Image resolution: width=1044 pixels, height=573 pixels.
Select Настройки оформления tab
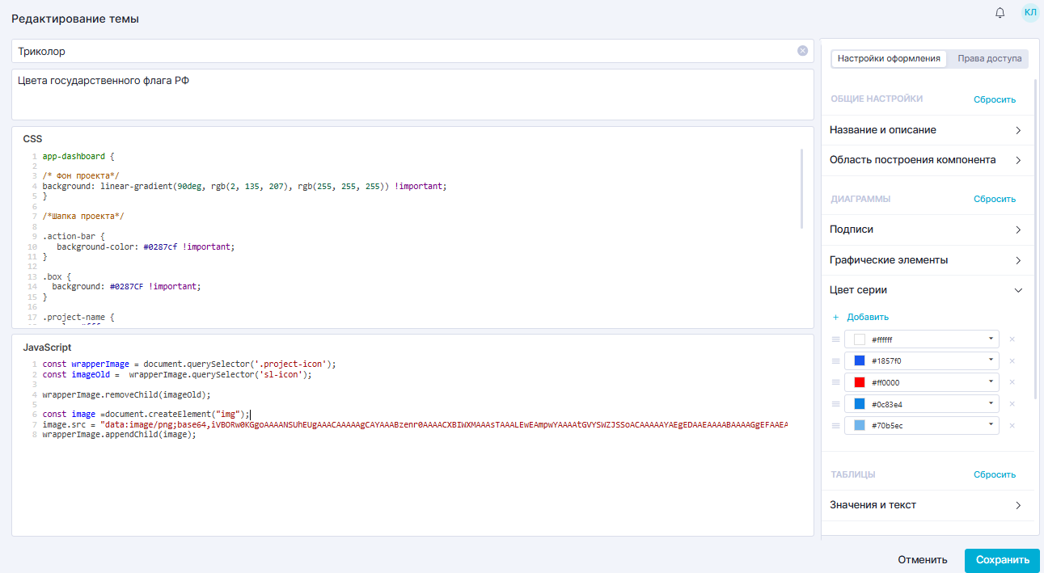coord(889,58)
